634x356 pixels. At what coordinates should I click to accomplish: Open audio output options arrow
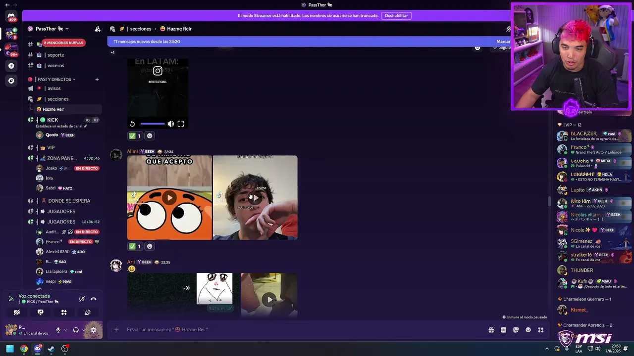point(83,330)
